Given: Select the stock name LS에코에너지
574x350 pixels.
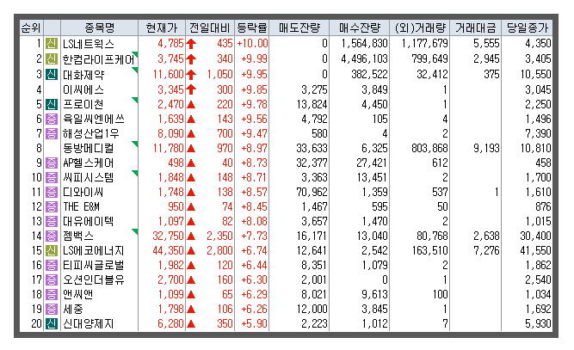Looking at the screenshot, I should click(93, 251).
